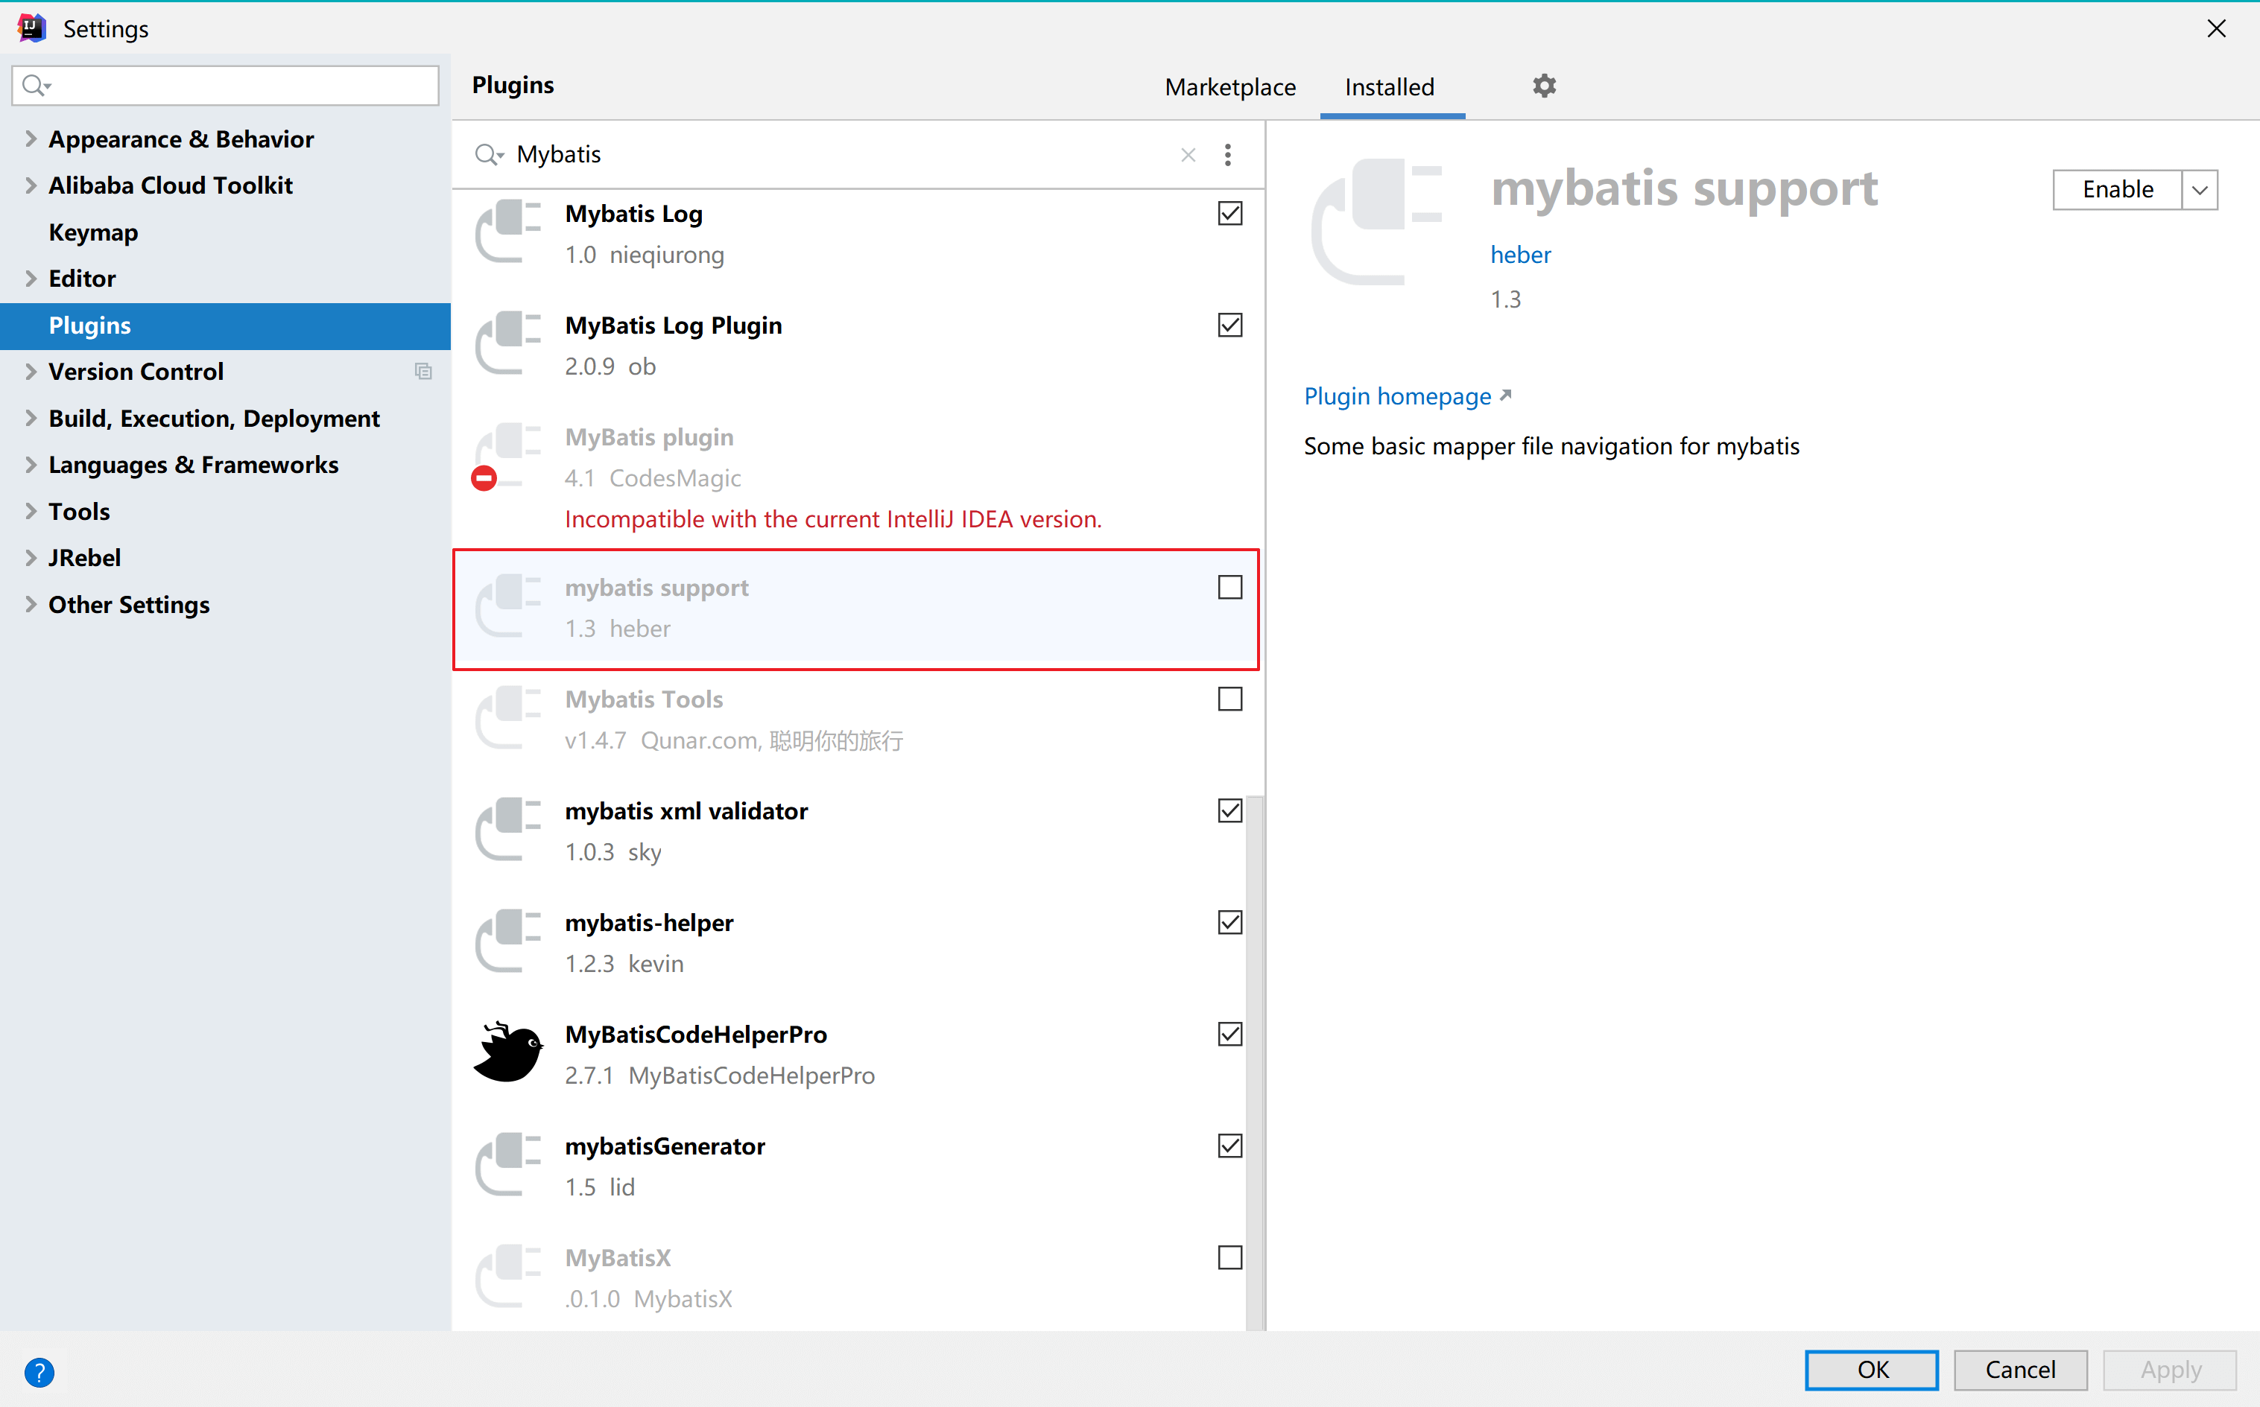Switch to the Marketplace tab
The image size is (2260, 1407).
click(x=1229, y=86)
